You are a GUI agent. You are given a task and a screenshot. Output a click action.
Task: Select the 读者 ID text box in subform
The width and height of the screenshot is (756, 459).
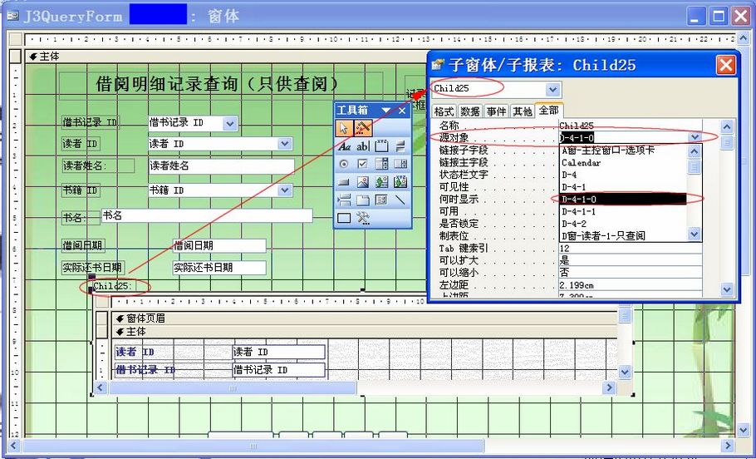pos(278,353)
